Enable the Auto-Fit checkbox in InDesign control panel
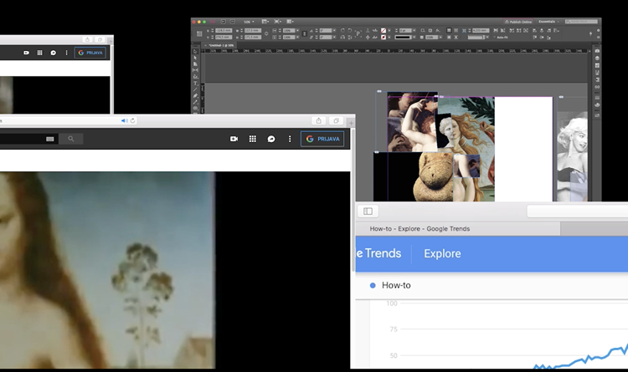This screenshot has height=372, width=628. click(x=495, y=37)
